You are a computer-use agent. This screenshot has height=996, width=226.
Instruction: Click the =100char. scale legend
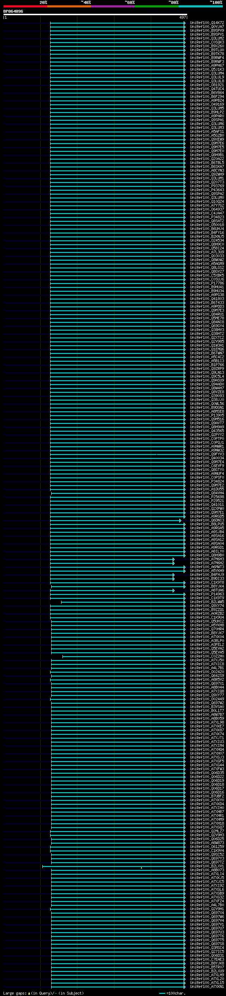pos(172,993)
